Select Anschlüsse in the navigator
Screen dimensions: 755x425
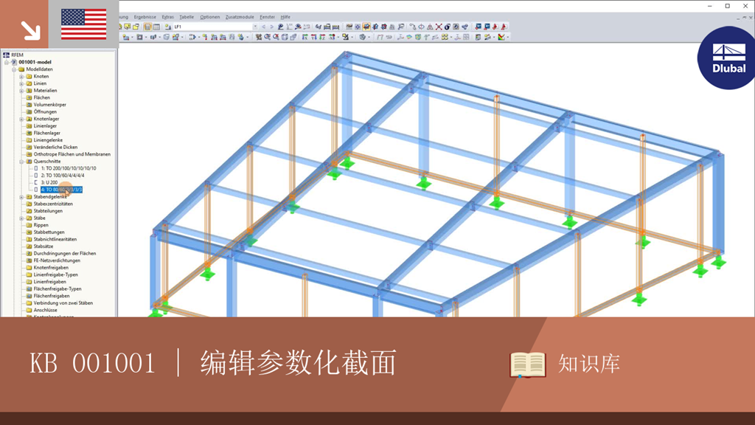pyautogui.click(x=45, y=311)
